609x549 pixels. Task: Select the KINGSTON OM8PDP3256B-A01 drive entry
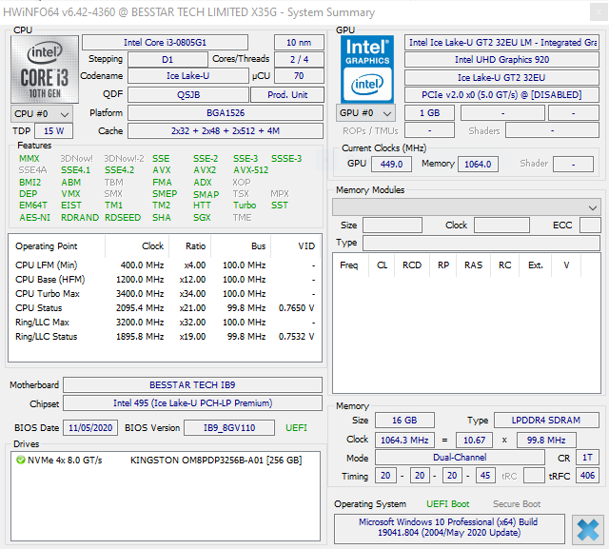[215, 460]
